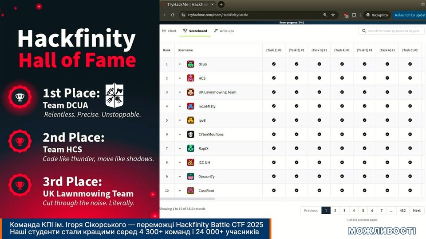Click the site info icon left of the URL
The image size is (426, 239).
183,15
